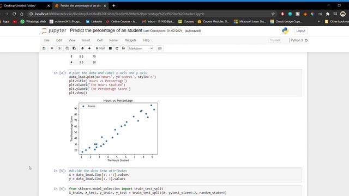Open the Edit menu
349x196 pixels.
pyautogui.click(x=59, y=40)
